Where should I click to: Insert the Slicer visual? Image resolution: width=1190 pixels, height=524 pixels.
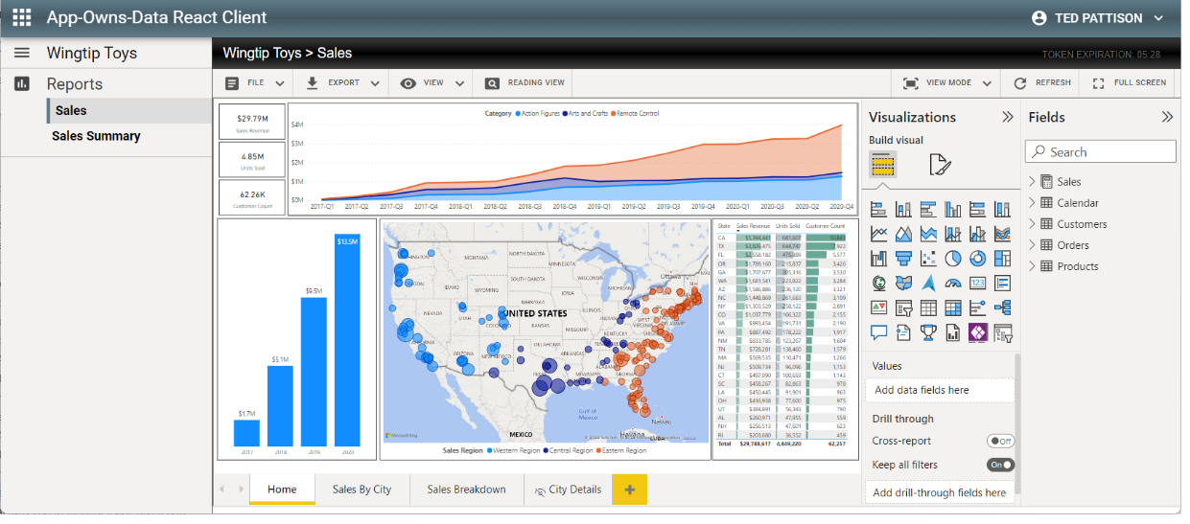coord(903,308)
